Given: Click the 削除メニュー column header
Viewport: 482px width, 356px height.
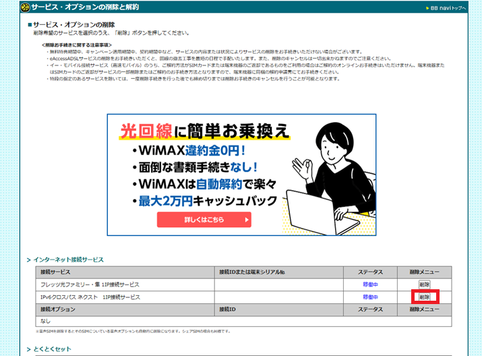Looking at the screenshot, I should coord(424,272).
